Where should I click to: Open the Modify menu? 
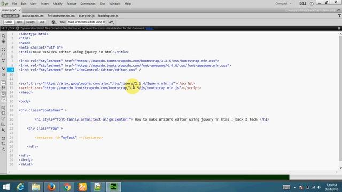58,4
